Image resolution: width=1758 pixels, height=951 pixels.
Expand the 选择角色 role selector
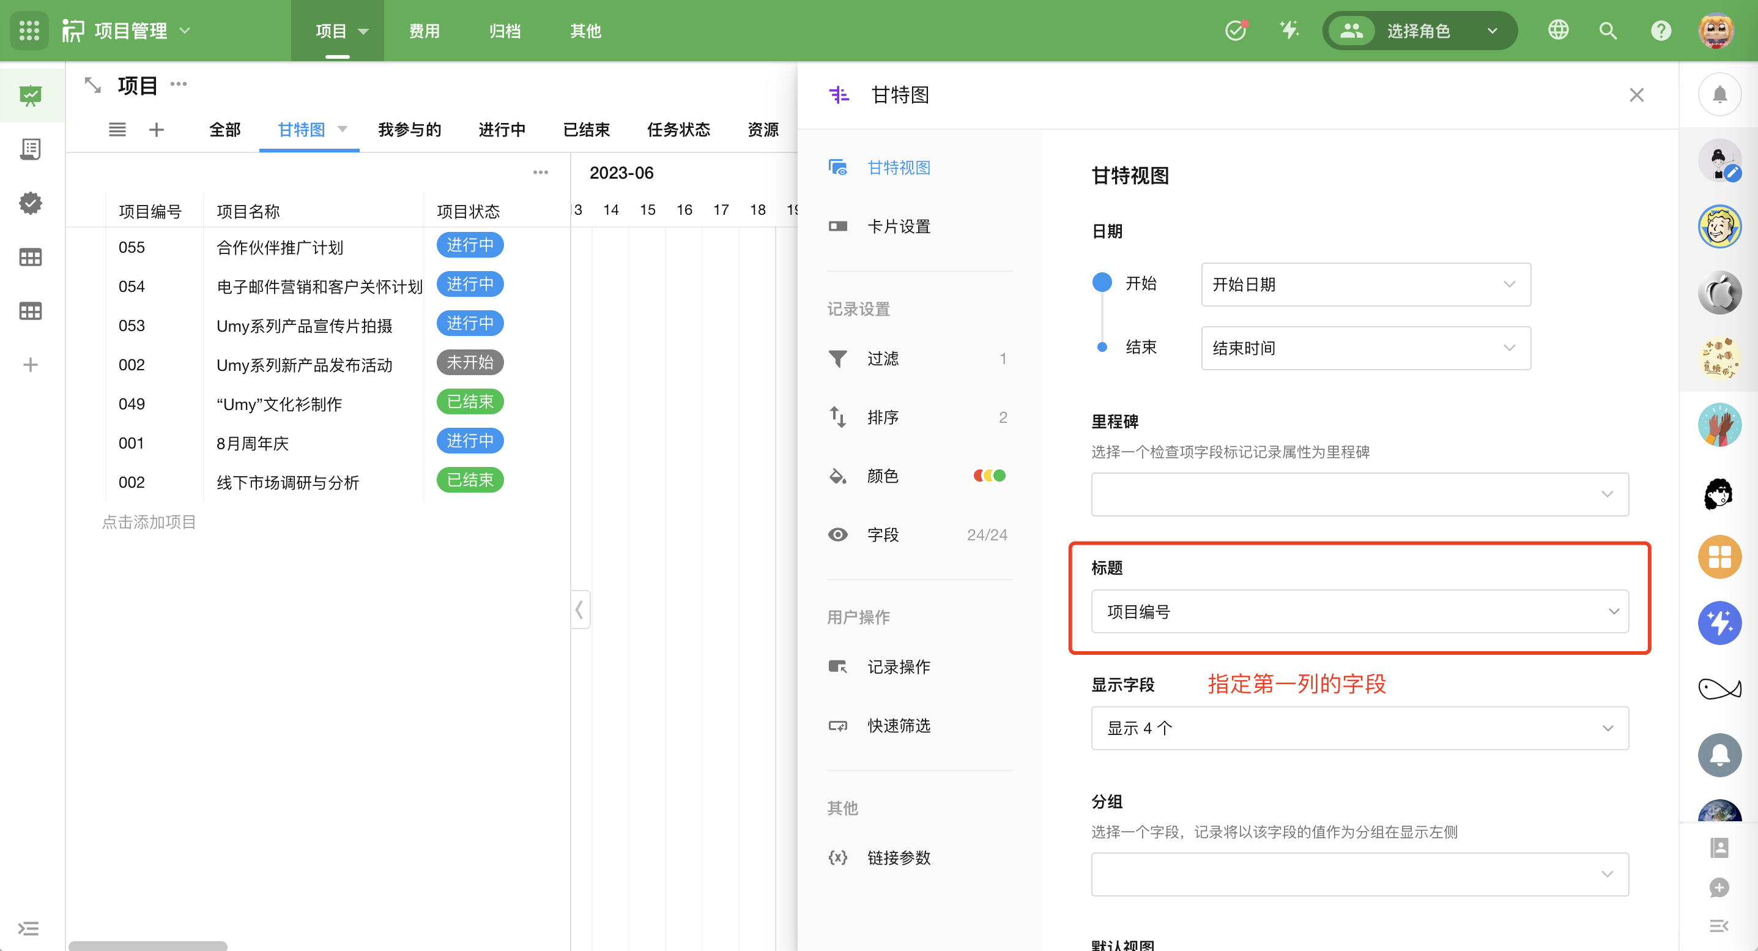(1420, 31)
